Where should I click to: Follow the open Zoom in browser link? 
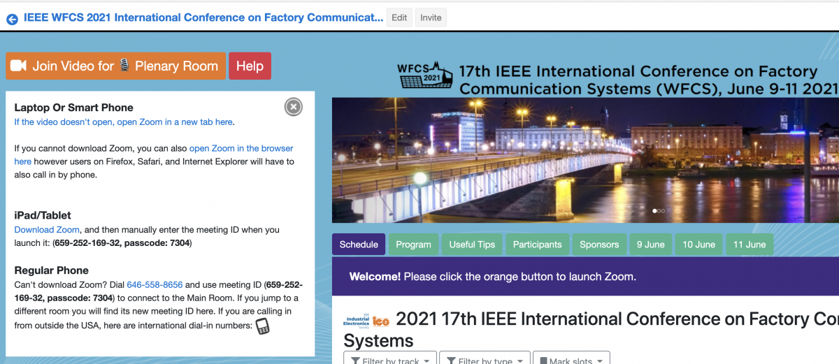154,155
